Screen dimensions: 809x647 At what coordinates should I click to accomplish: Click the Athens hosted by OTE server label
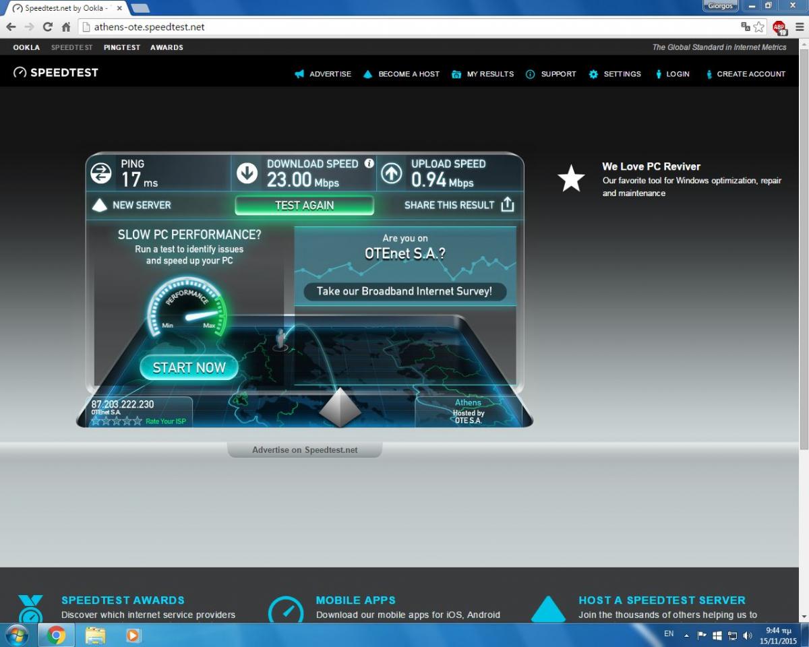469,411
